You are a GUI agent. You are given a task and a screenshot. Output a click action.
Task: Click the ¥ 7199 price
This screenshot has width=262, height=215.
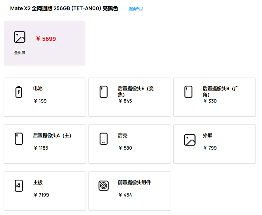click(41, 195)
